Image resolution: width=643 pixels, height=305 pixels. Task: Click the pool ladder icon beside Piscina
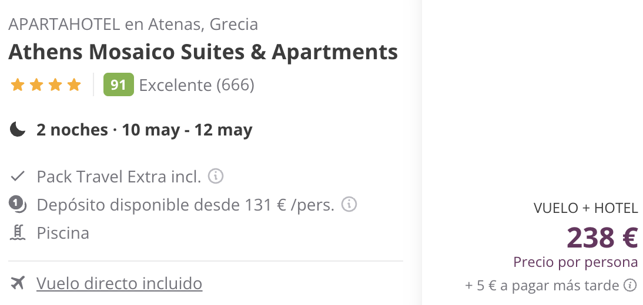click(x=18, y=233)
